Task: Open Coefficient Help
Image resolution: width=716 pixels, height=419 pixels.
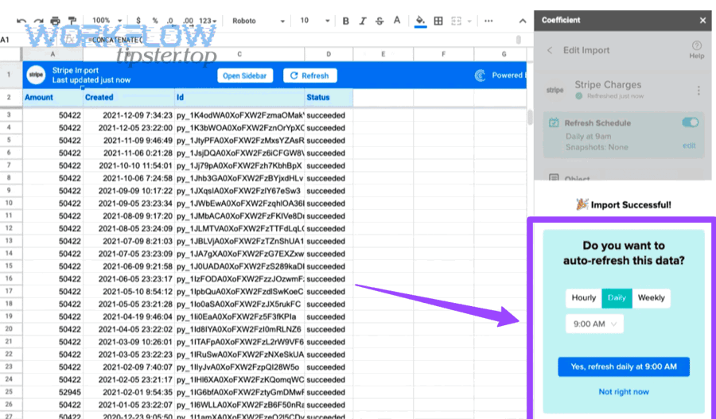Action: (x=696, y=49)
